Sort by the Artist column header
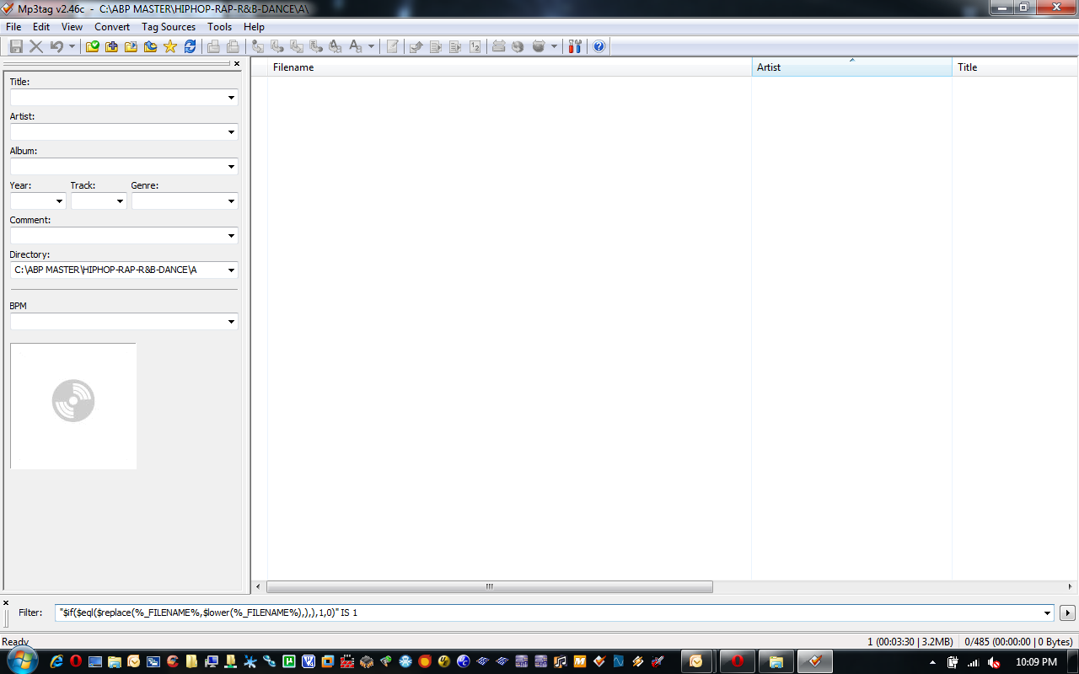Screen dimensions: 1079x674 (x=851, y=67)
